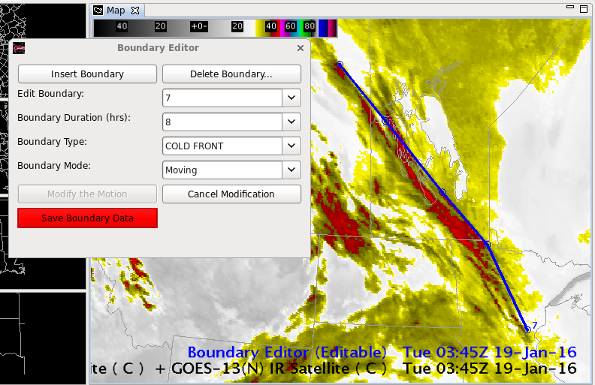Click the Boundary Duration field showing 8
This screenshot has width=595, height=385.
222,122
